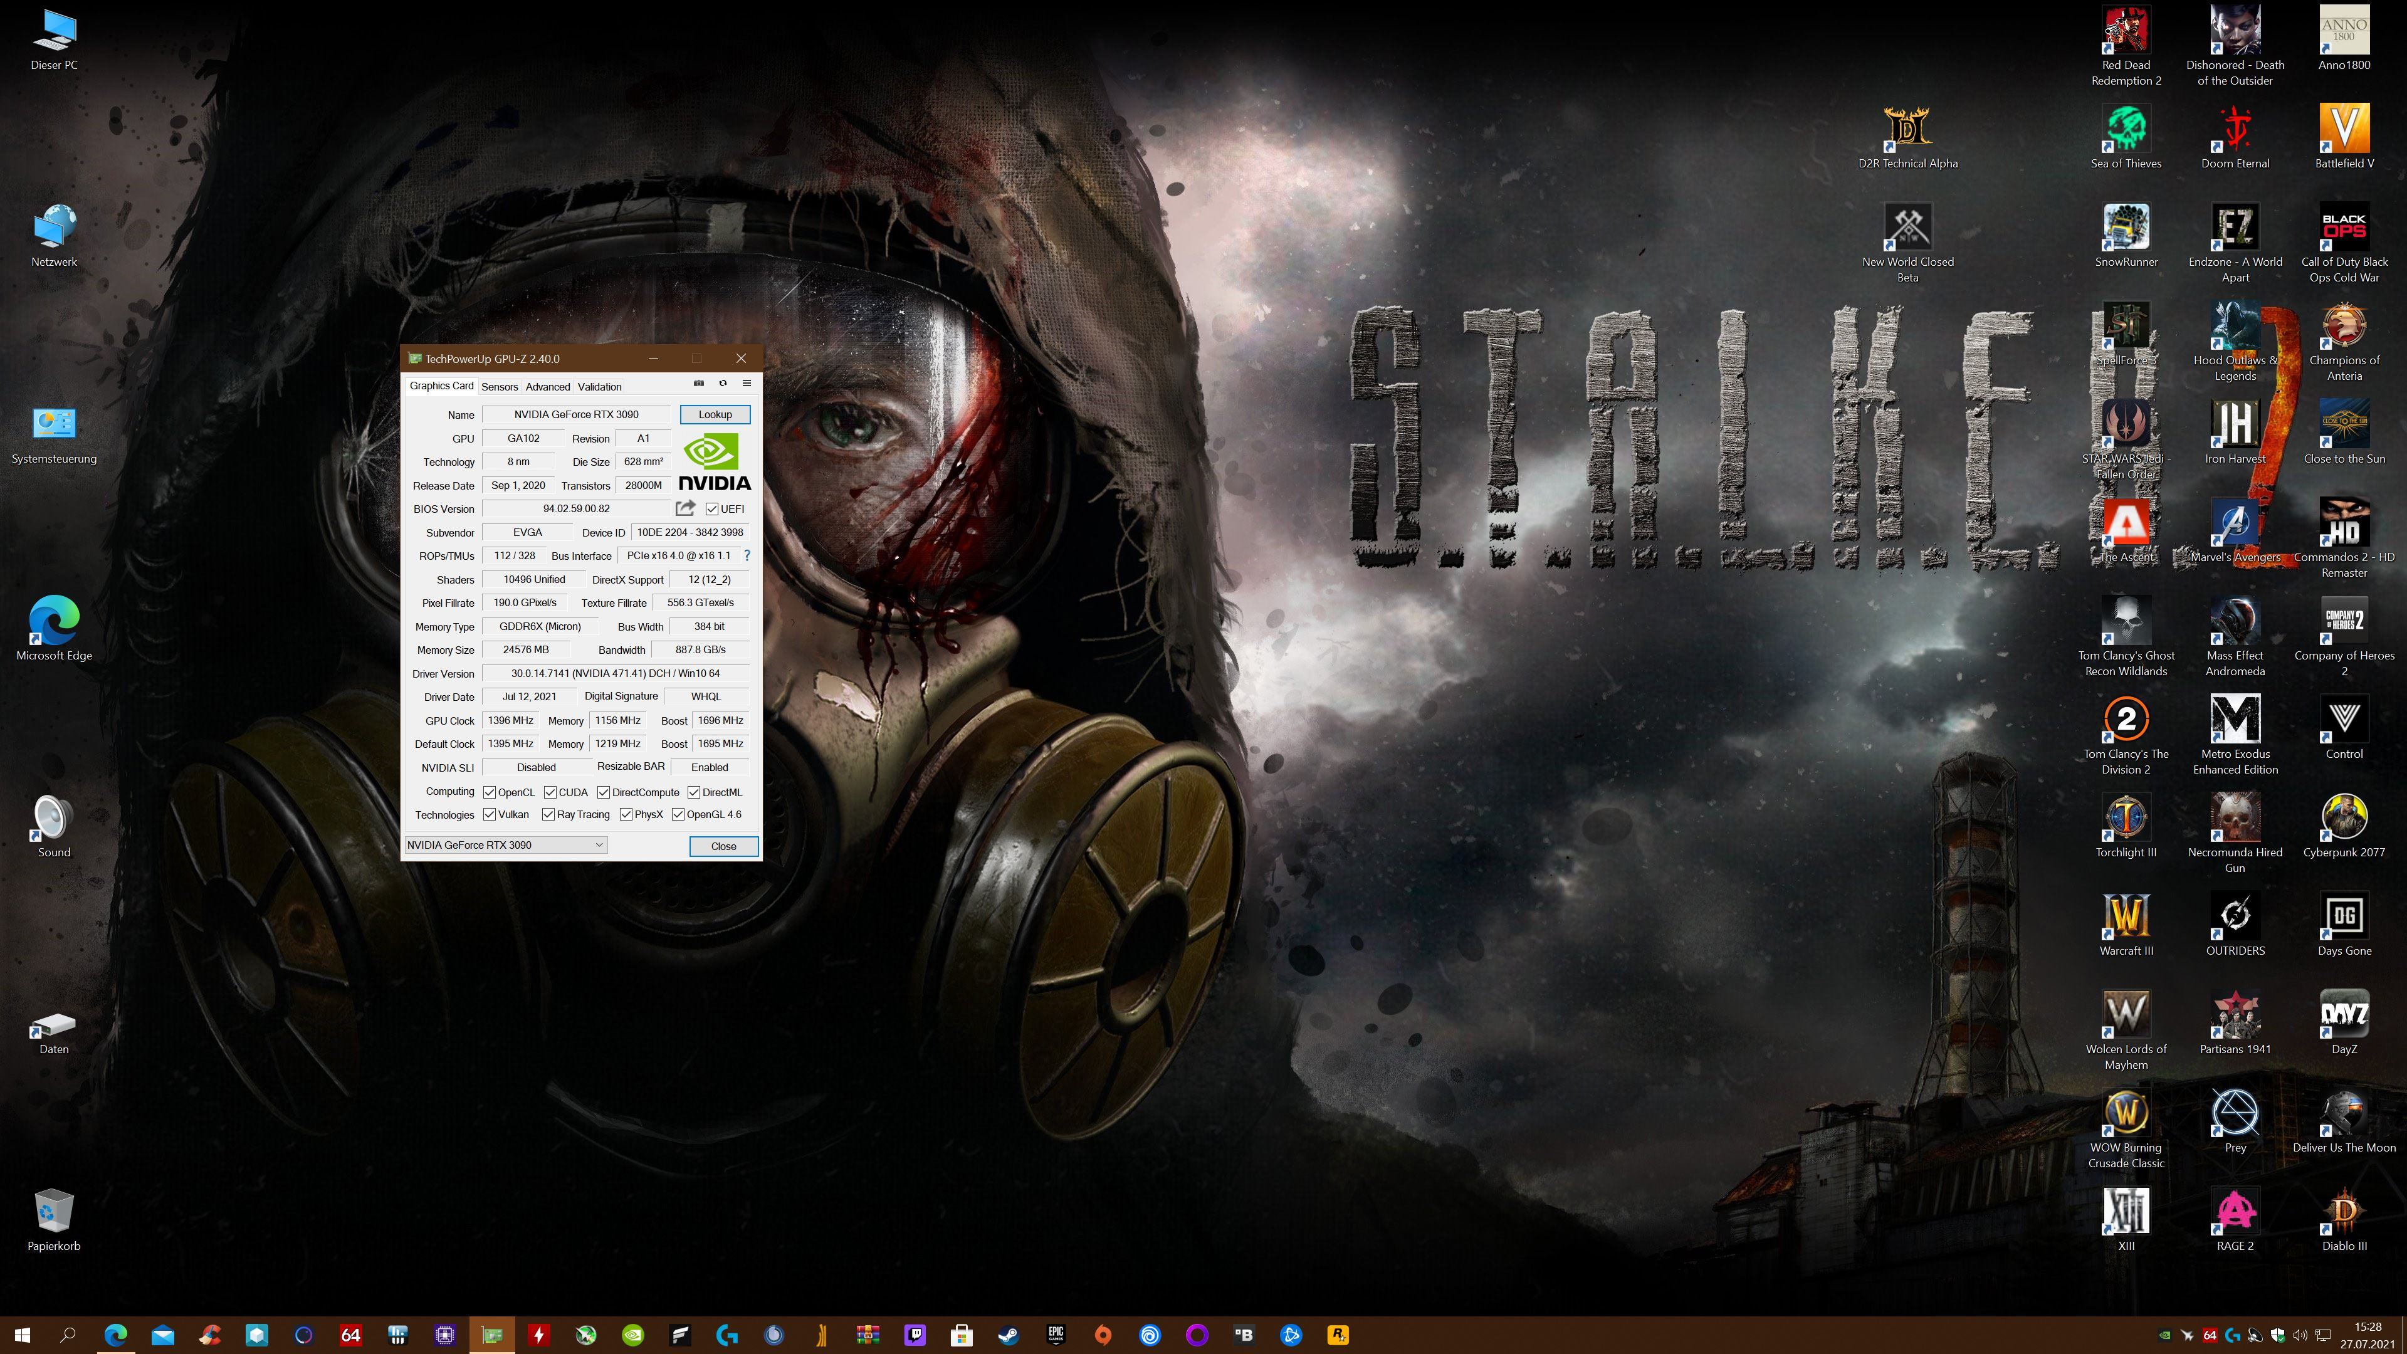The width and height of the screenshot is (2407, 1354).
Task: Click the Lookup button
Action: pos(715,414)
